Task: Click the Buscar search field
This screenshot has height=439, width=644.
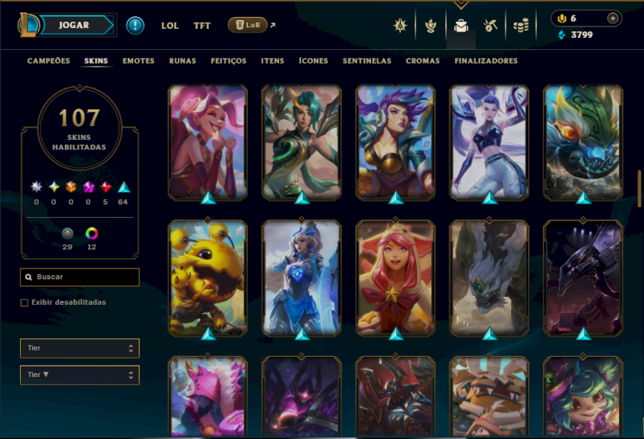Action: (x=80, y=277)
